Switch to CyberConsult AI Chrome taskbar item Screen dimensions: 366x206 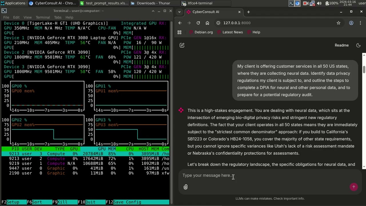(53, 3)
